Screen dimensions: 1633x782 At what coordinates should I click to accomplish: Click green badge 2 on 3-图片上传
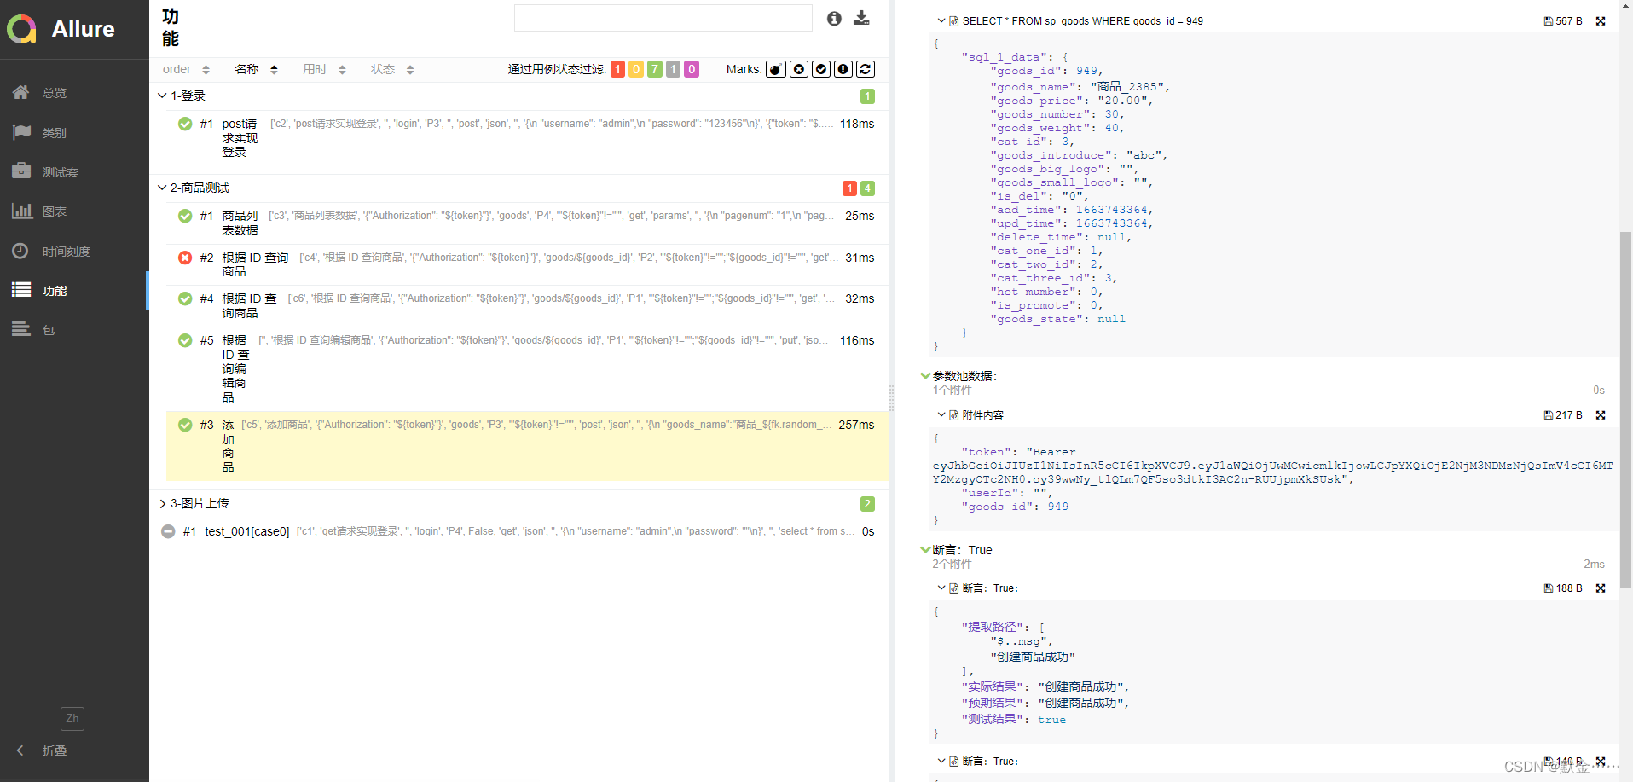[867, 504]
